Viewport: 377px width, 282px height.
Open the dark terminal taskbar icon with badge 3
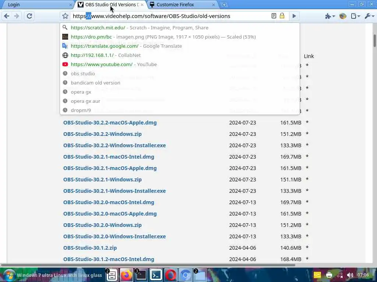click(141, 275)
